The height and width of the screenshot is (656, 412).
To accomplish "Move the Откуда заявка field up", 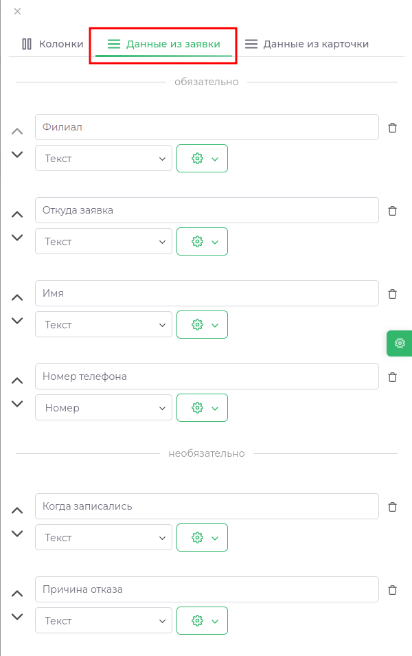I will point(17,214).
